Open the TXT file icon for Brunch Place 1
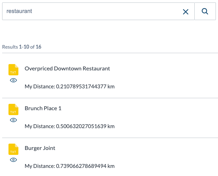 (x=13, y=109)
